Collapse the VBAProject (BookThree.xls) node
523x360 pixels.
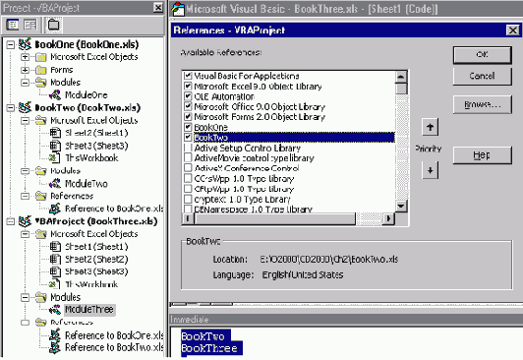click(x=11, y=221)
